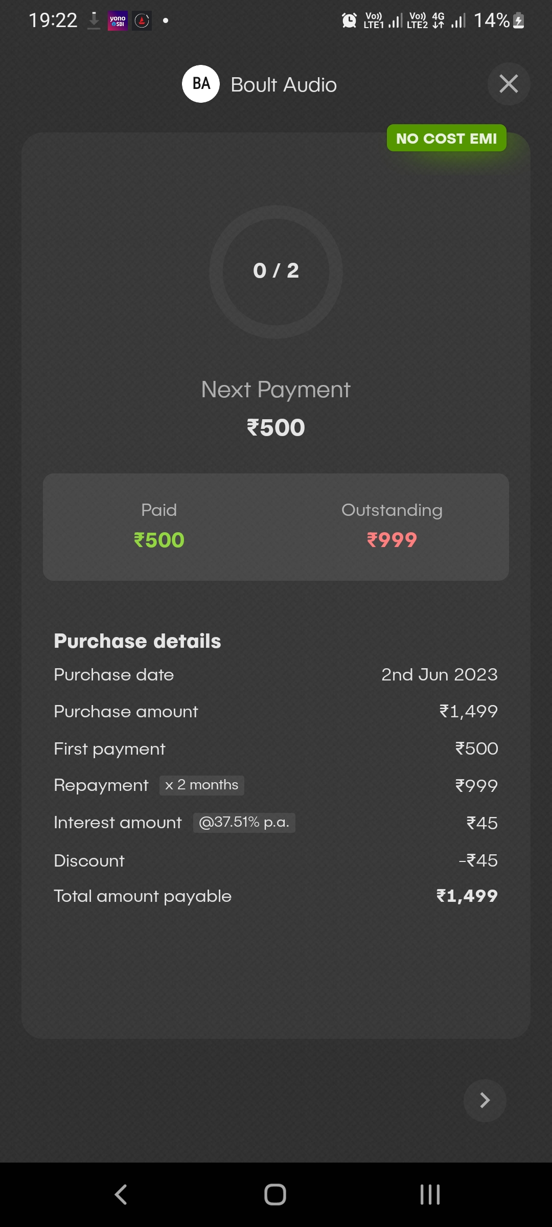Tap the download notification icon
The height and width of the screenshot is (1227, 552).
[94, 21]
